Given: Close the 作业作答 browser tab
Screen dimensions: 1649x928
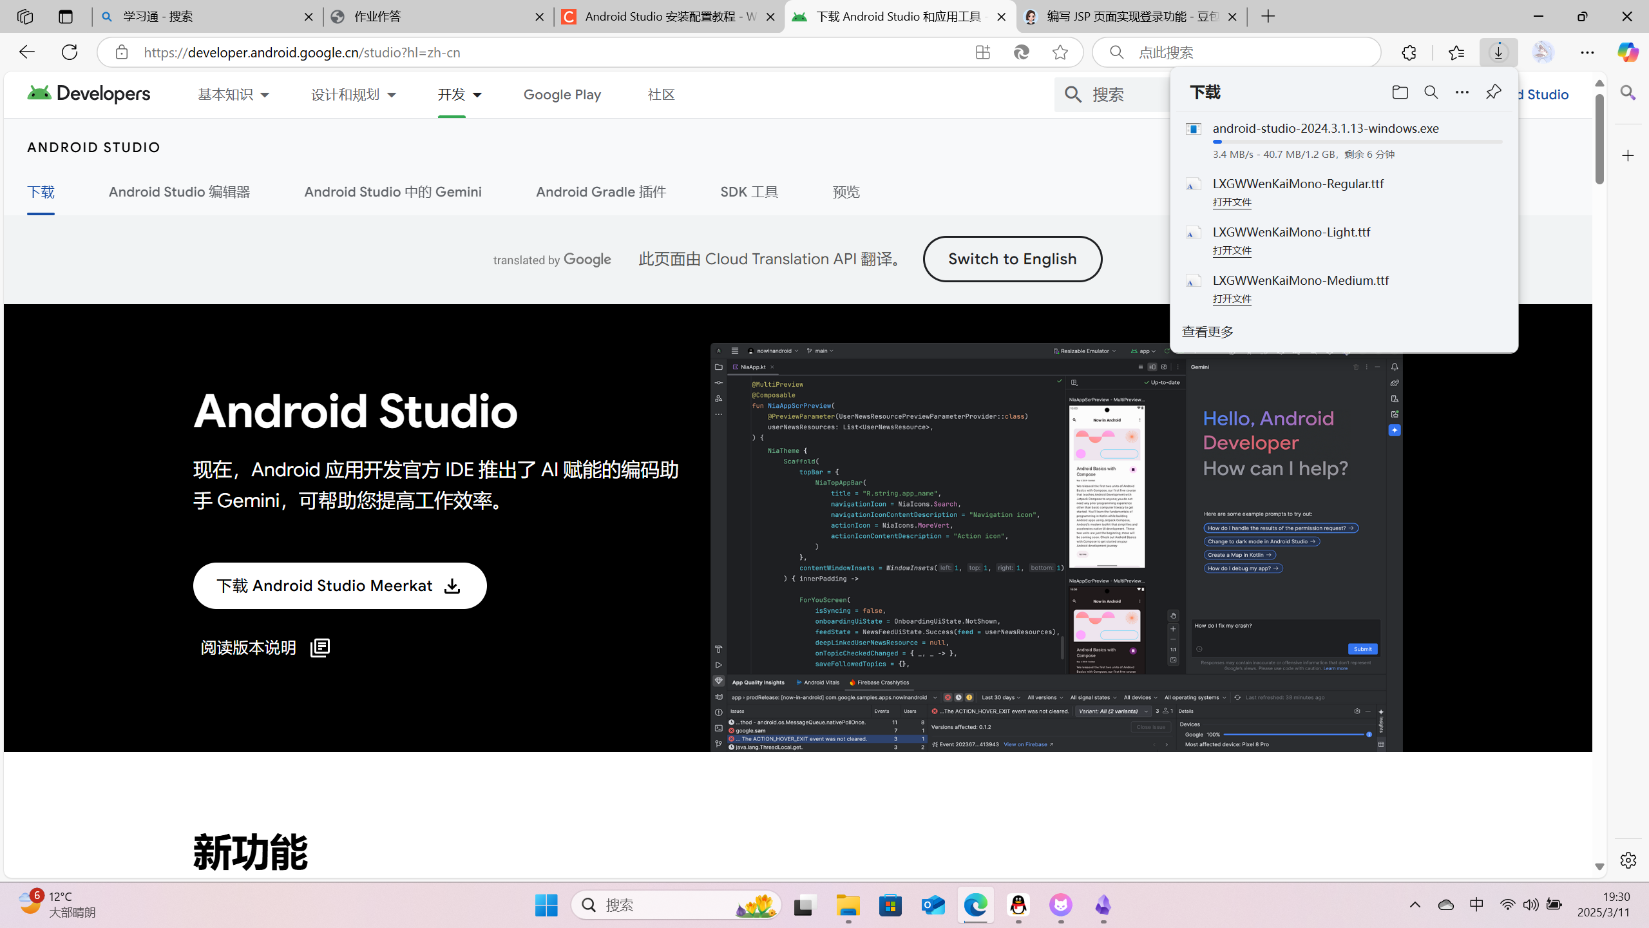Looking at the screenshot, I should point(540,17).
